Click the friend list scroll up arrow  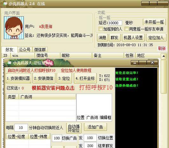point(164,56)
